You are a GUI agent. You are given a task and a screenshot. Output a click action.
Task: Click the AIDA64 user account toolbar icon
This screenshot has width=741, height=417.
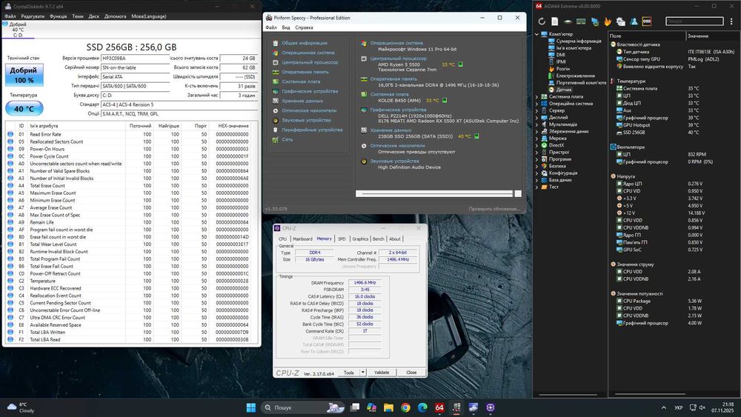pyautogui.click(x=634, y=21)
